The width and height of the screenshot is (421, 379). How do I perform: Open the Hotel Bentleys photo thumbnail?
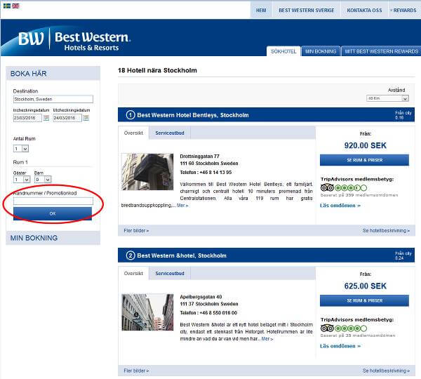point(147,171)
